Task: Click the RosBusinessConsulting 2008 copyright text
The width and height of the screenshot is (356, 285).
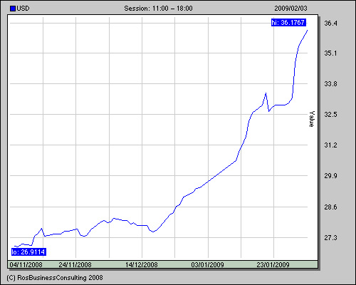Action: [x=55, y=278]
